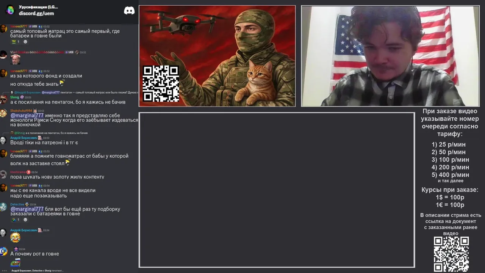The height and width of the screenshot is (273, 485).
Task: Add reaction smiley under Detective's message
Action: (x=25, y=220)
